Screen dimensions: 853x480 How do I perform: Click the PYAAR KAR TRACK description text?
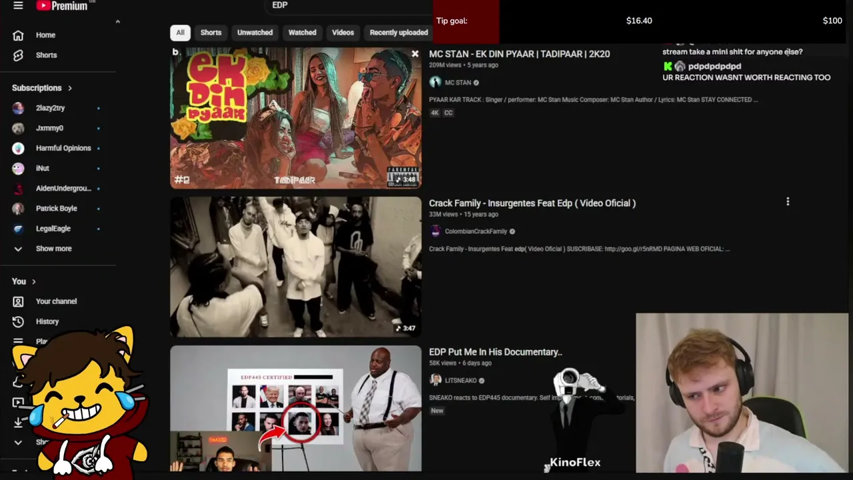(593, 100)
